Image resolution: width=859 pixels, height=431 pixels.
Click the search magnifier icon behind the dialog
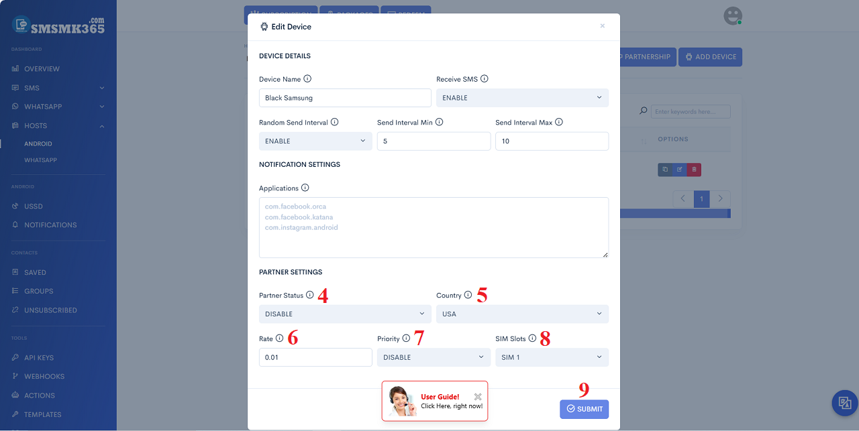(x=644, y=111)
